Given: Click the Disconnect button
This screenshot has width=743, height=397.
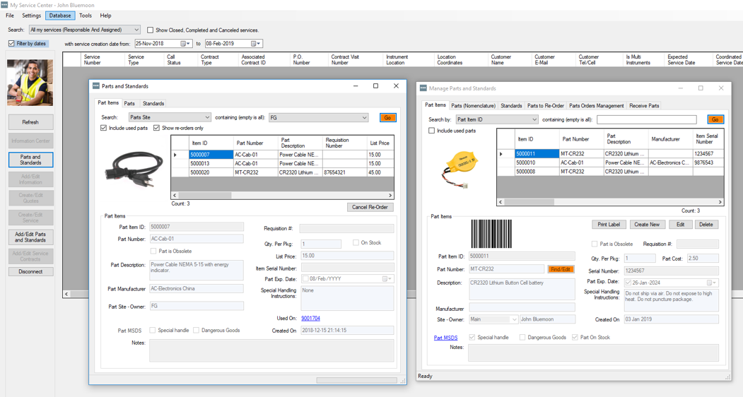Looking at the screenshot, I should click(x=31, y=271).
